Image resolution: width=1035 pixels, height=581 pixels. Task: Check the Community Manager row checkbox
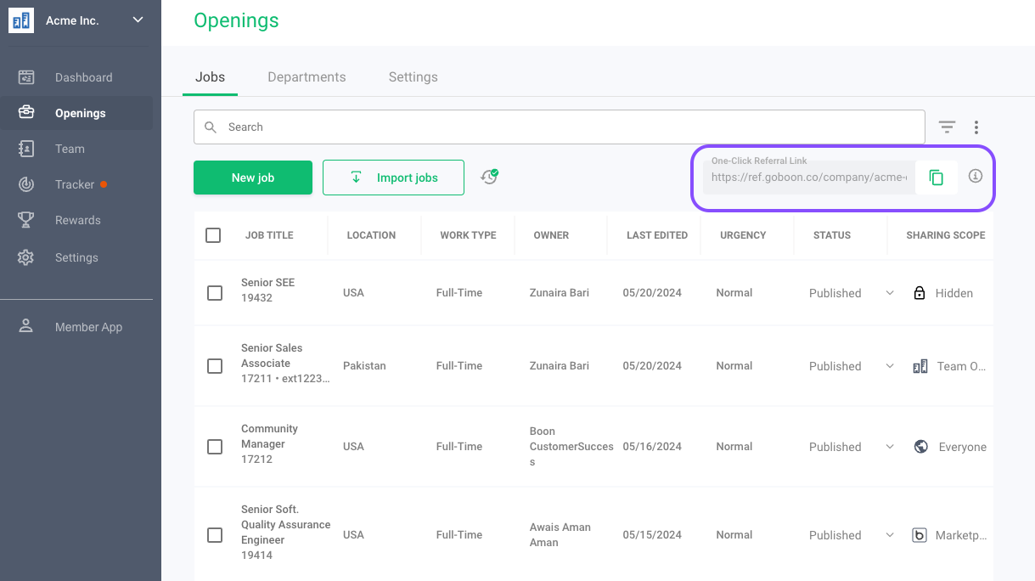click(215, 447)
